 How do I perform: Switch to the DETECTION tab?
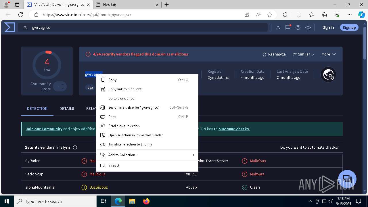tap(37, 108)
